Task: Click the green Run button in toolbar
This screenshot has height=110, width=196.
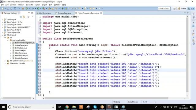Action: [38, 9]
